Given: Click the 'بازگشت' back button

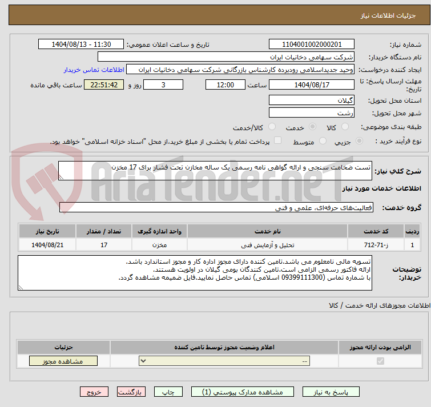Looking at the screenshot, I should coord(132,392).
